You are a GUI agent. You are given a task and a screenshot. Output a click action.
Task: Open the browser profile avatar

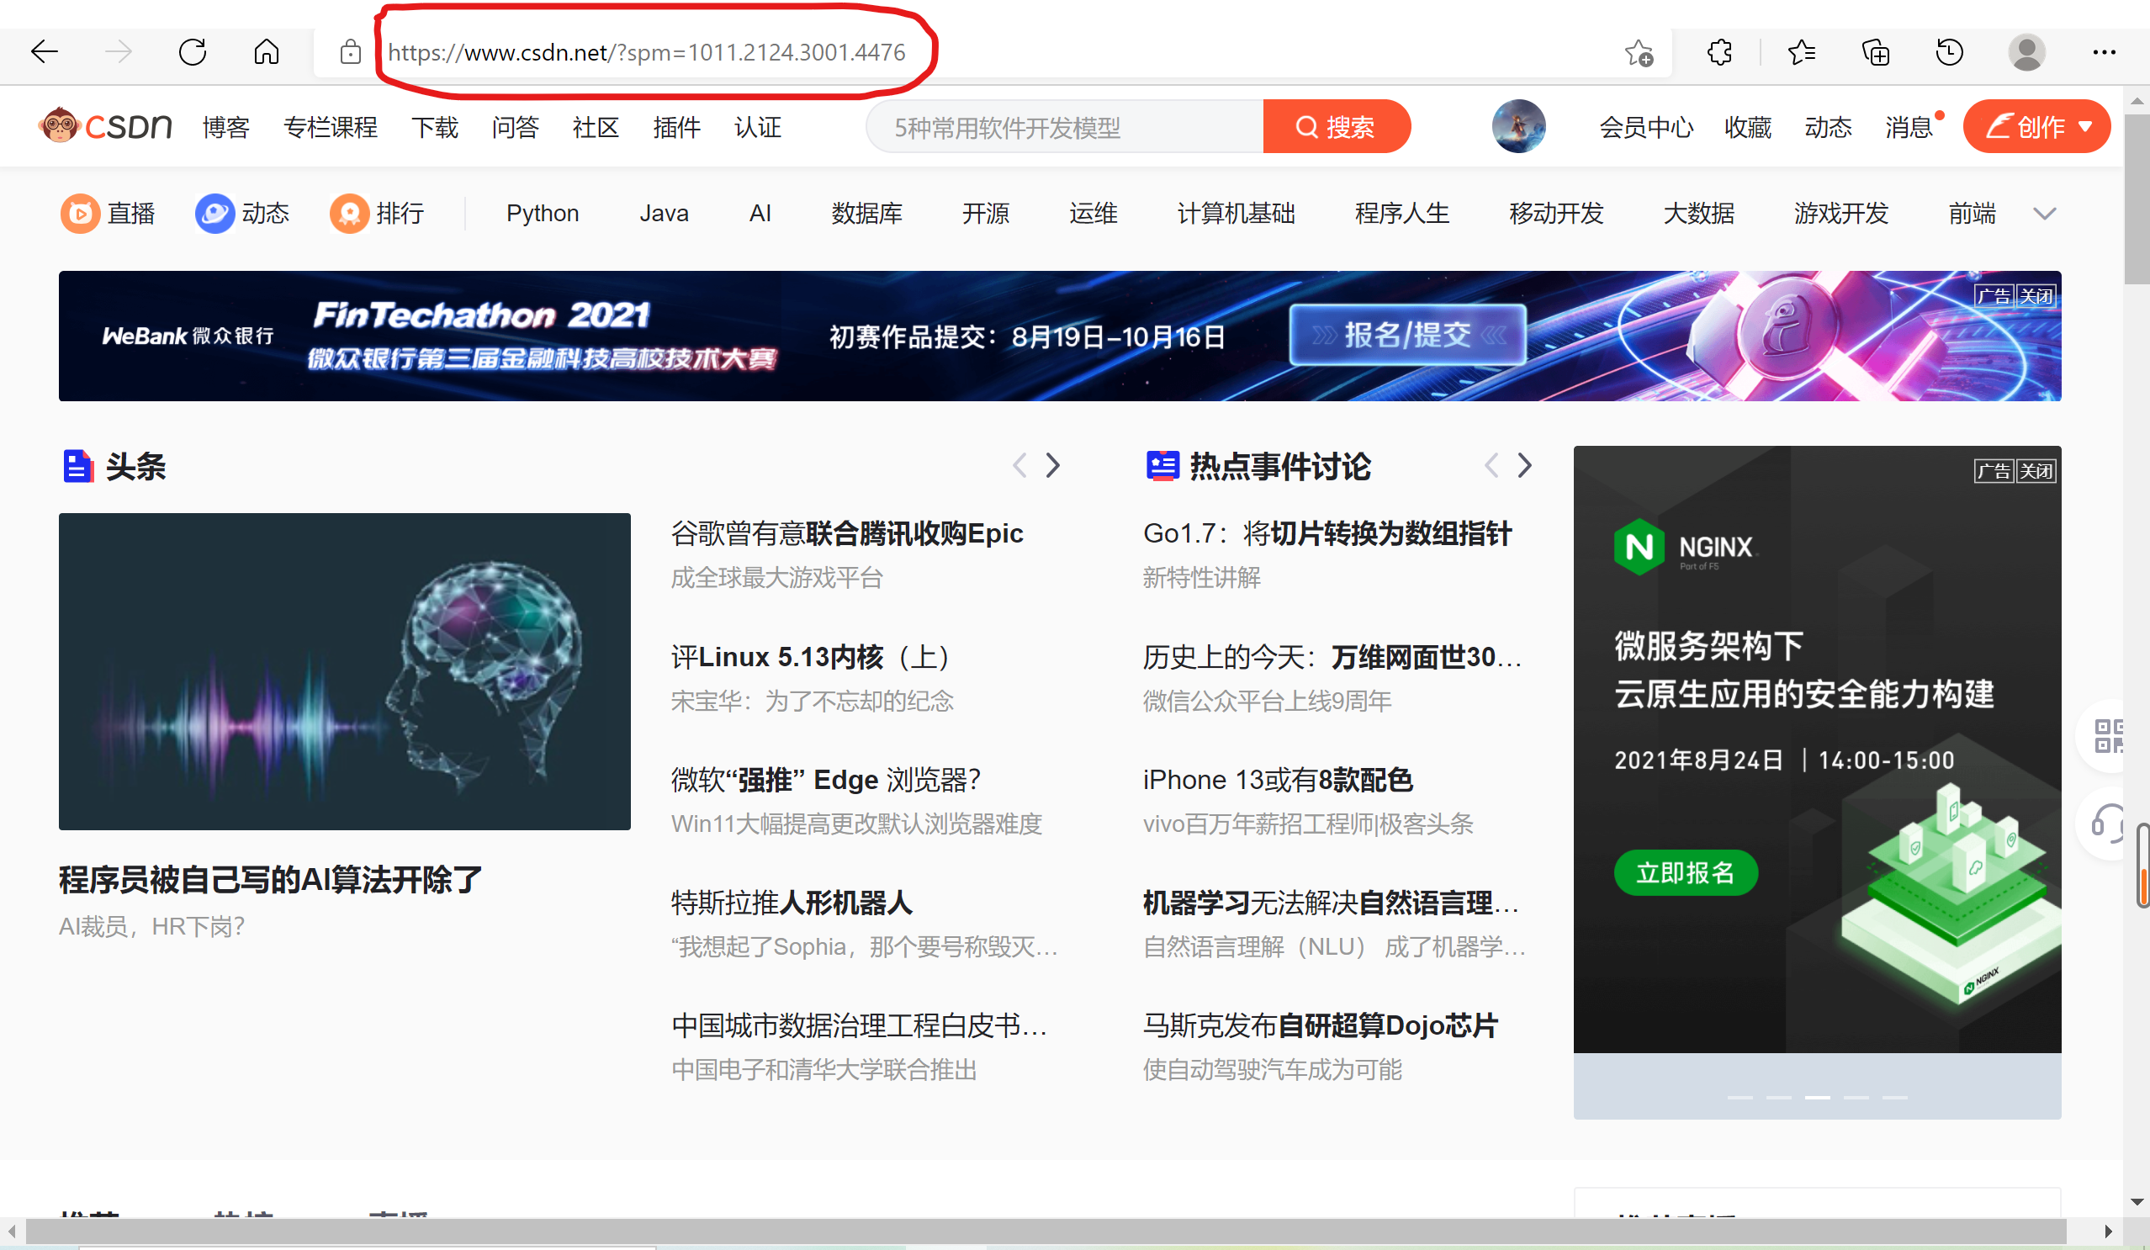(2027, 53)
